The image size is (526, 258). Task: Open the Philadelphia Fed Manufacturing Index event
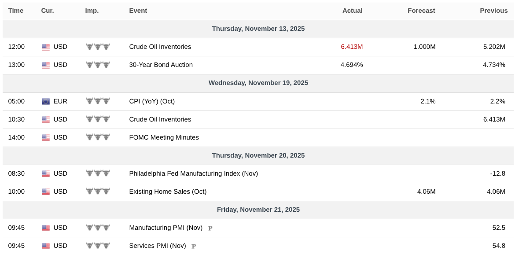[193, 173]
